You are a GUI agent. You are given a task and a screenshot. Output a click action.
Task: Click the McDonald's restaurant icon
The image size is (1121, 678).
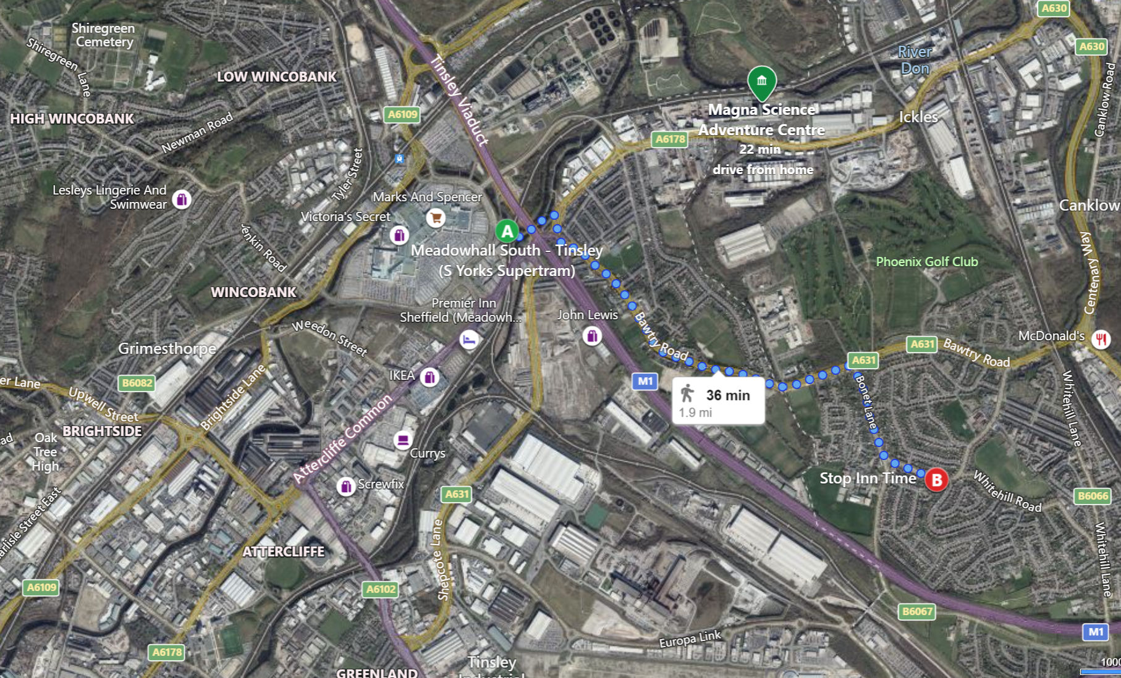coord(1101,338)
